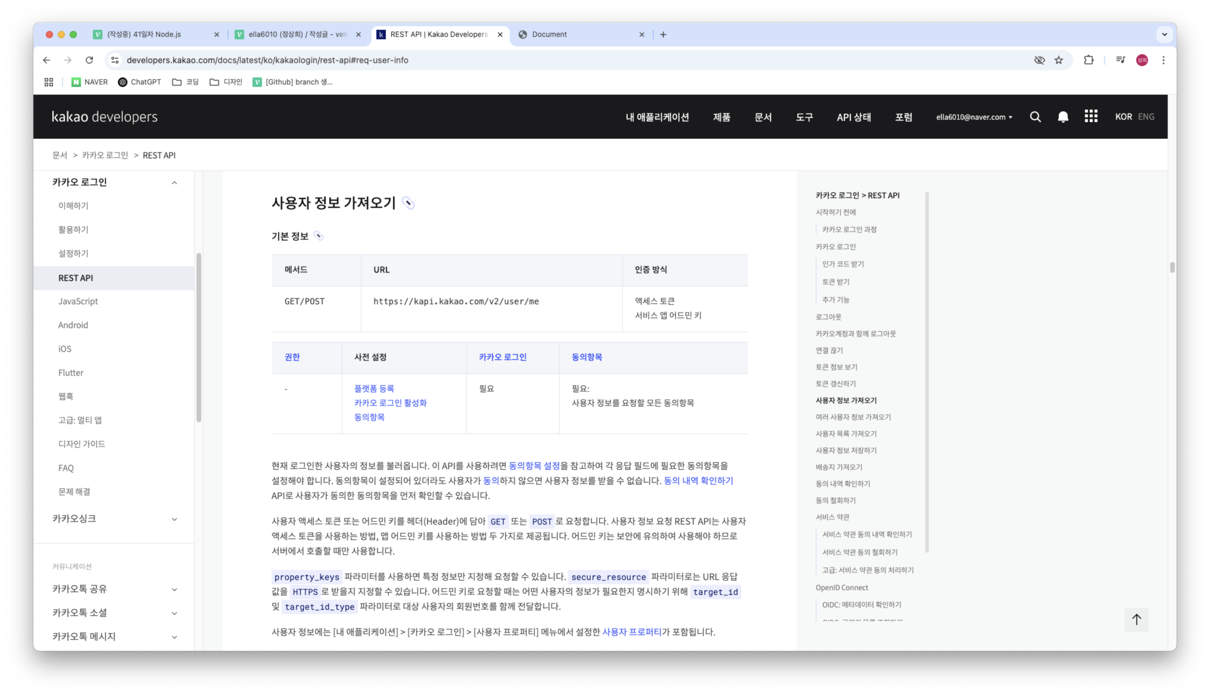Click the 권한 table header link
The image size is (1210, 695).
point(292,357)
